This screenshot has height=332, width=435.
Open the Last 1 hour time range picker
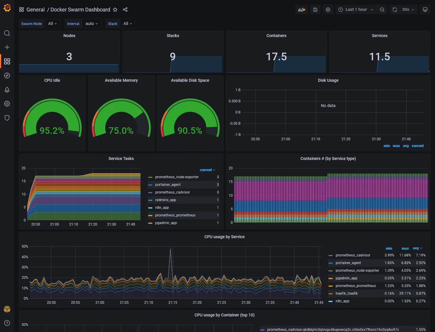point(355,9)
